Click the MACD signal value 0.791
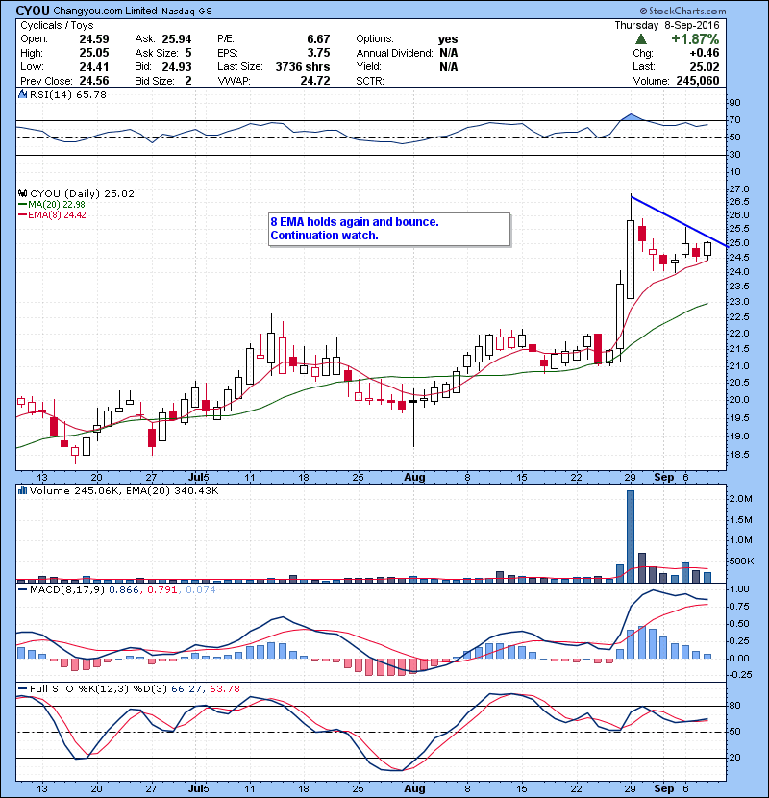This screenshot has width=769, height=798. (x=161, y=590)
